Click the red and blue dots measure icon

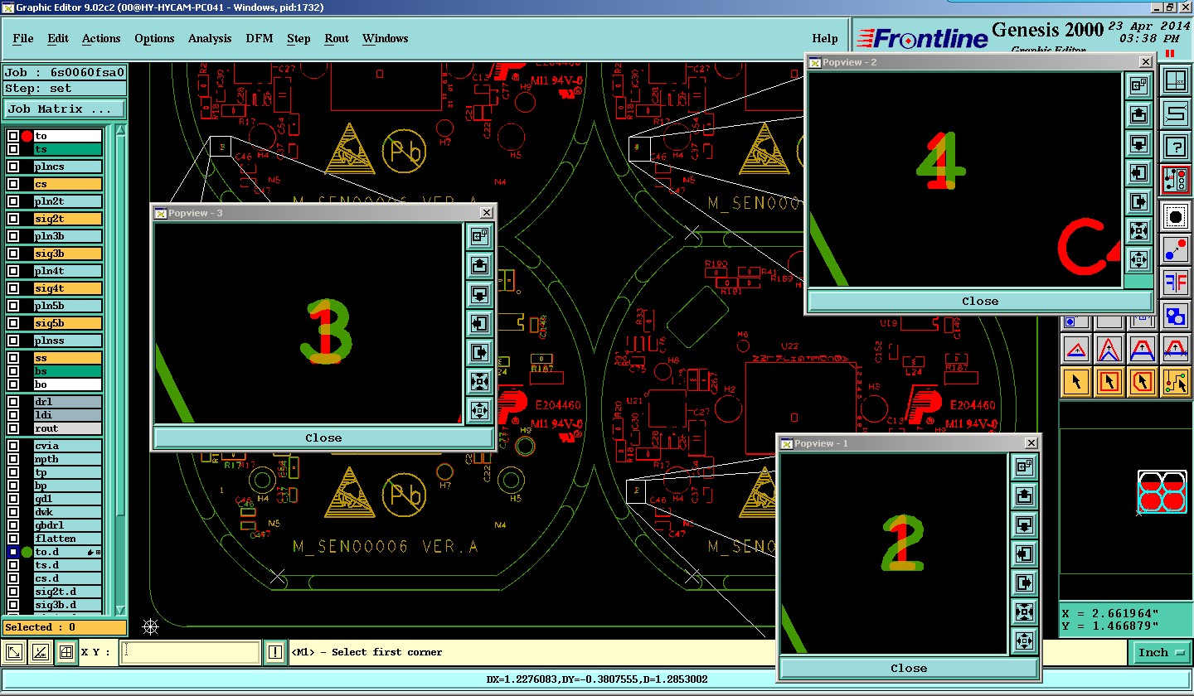coord(1175,249)
